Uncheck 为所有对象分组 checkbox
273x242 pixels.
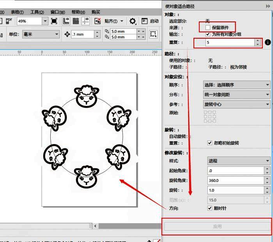click(x=207, y=34)
